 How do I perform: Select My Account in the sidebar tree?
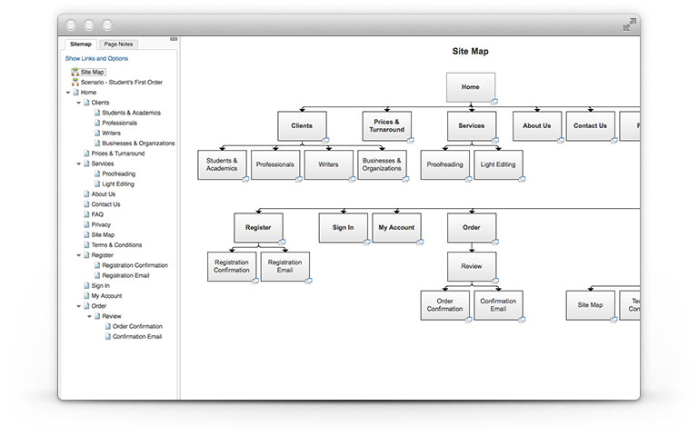coord(106,296)
